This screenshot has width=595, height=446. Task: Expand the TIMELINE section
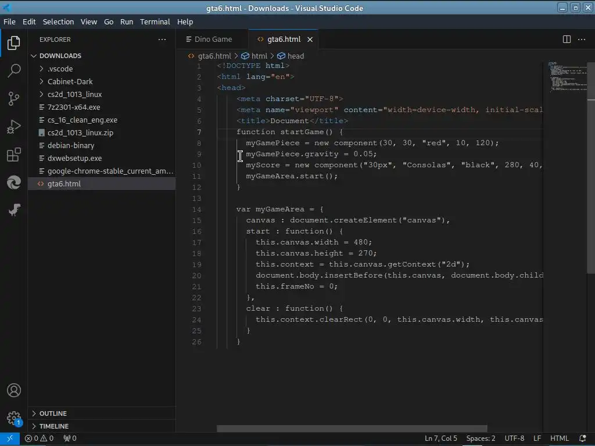[x=102, y=426]
